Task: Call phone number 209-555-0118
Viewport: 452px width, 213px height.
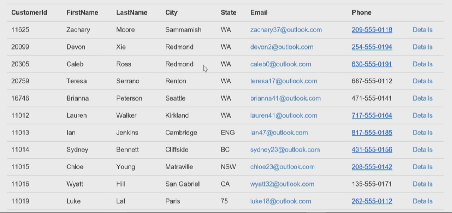Action: point(372,30)
